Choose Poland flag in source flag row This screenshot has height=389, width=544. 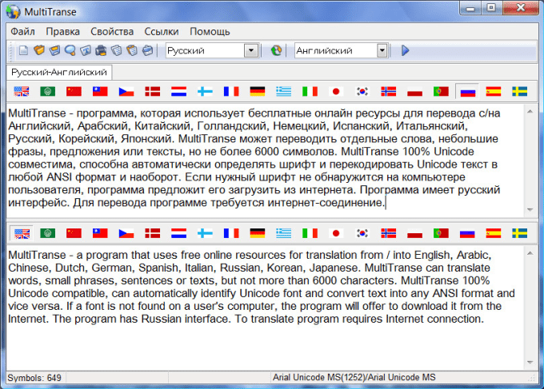click(415, 91)
